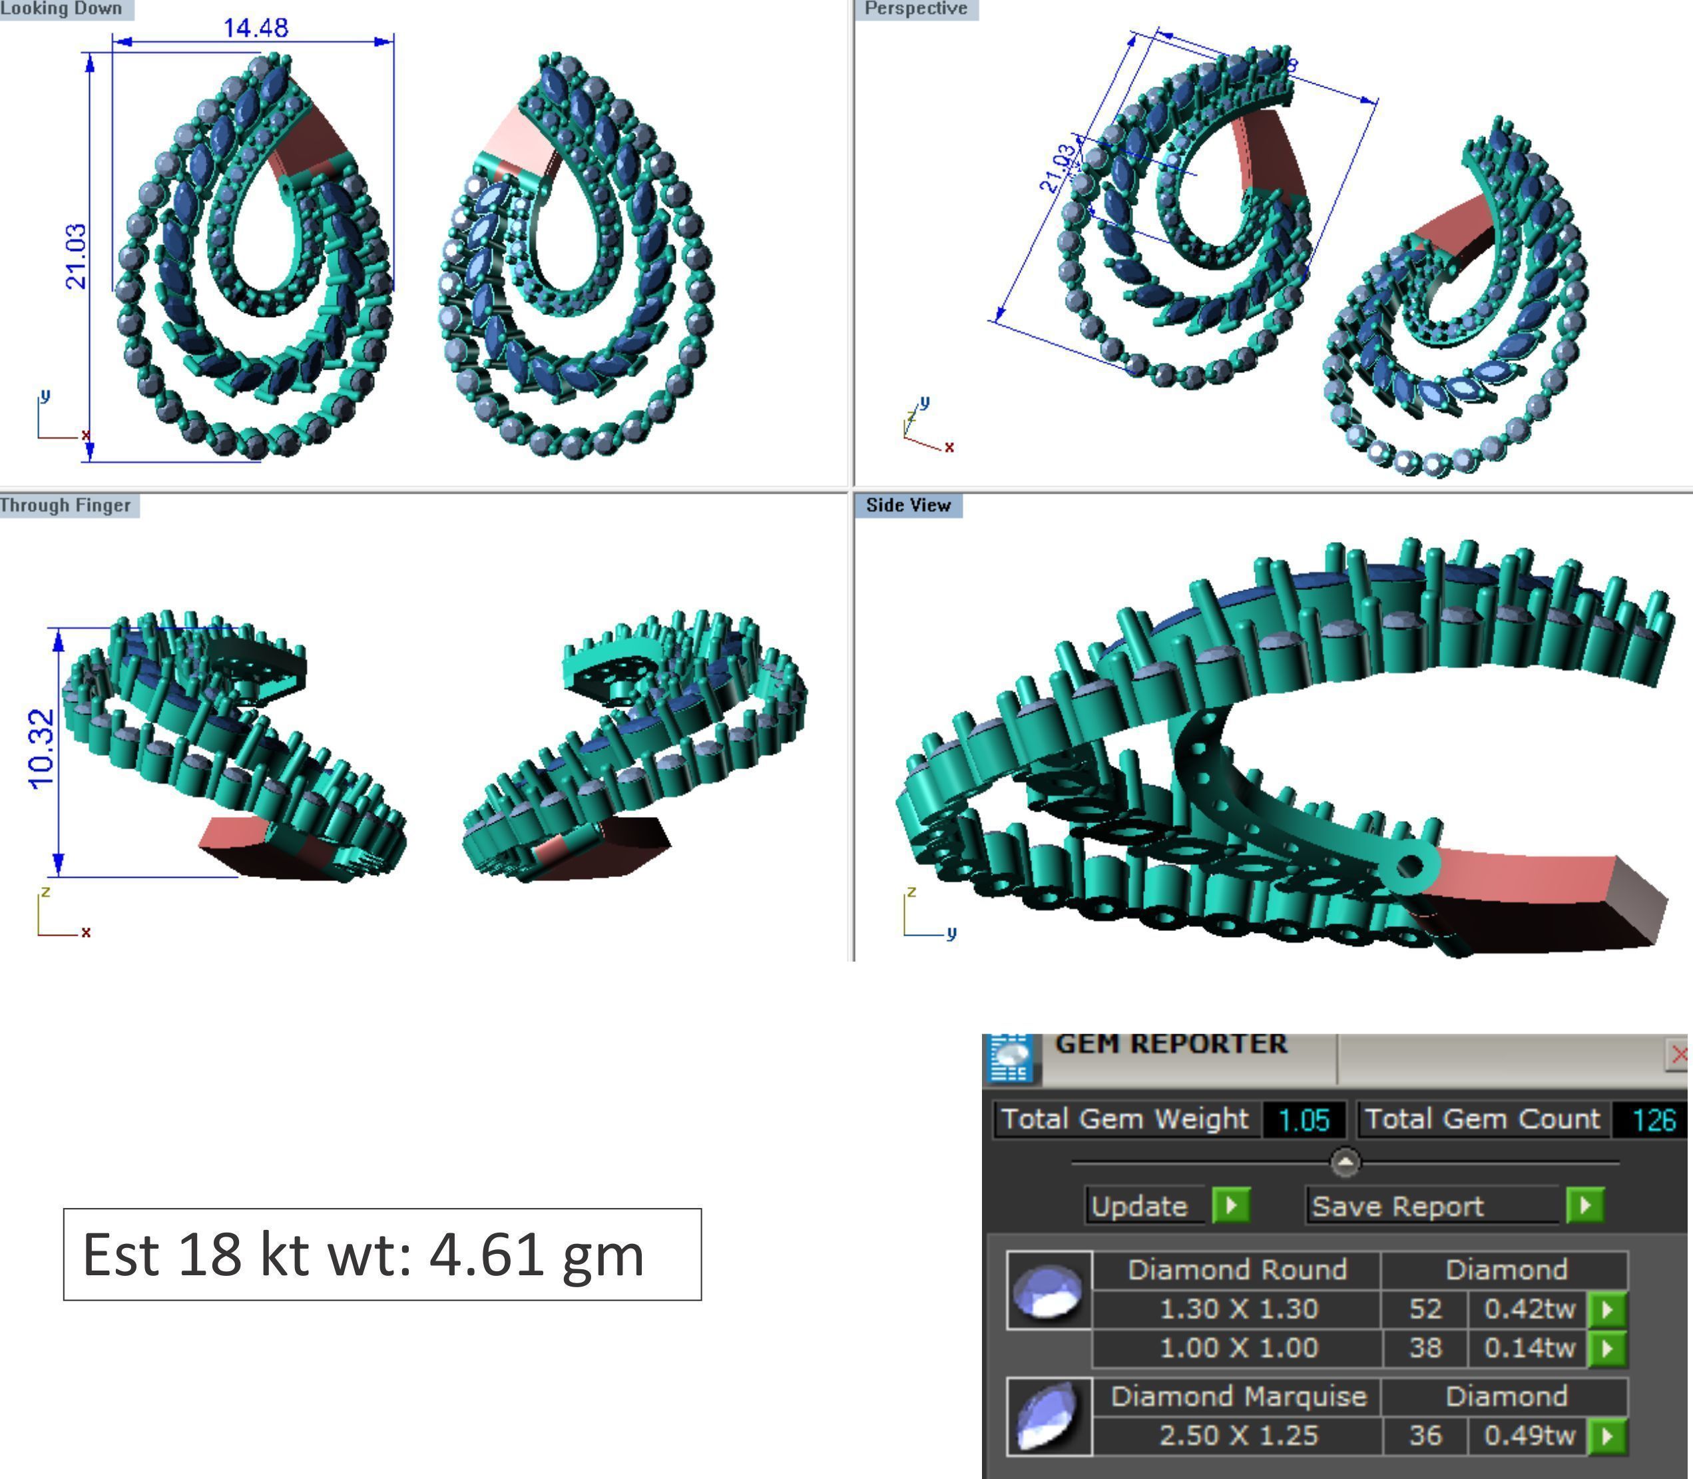
Task: Click the Total Gem Weight value field
Action: point(1304,1120)
